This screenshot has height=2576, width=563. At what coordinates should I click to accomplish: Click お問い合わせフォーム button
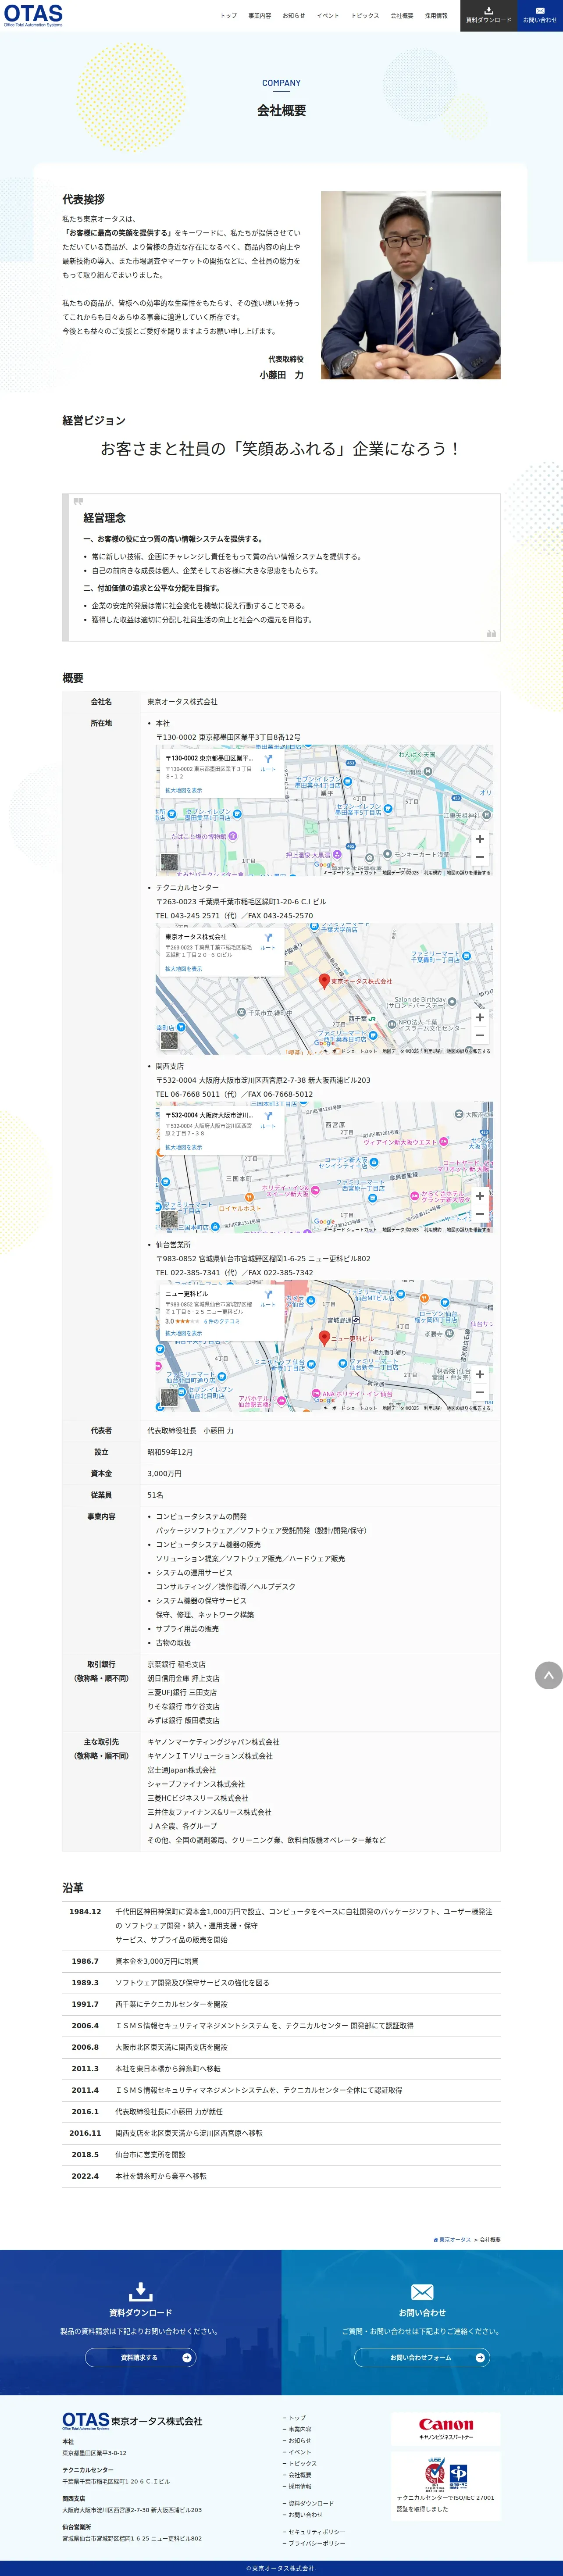tap(421, 2357)
